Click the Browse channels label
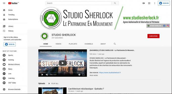172x94 pixels. coord(14,89)
